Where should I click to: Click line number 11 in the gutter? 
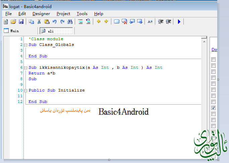point(20,96)
